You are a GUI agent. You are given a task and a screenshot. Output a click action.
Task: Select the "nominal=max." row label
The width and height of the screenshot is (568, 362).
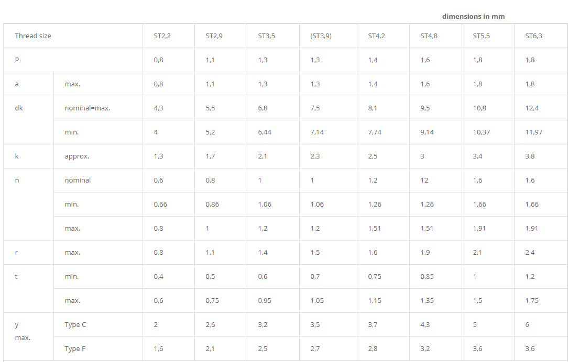(87, 108)
